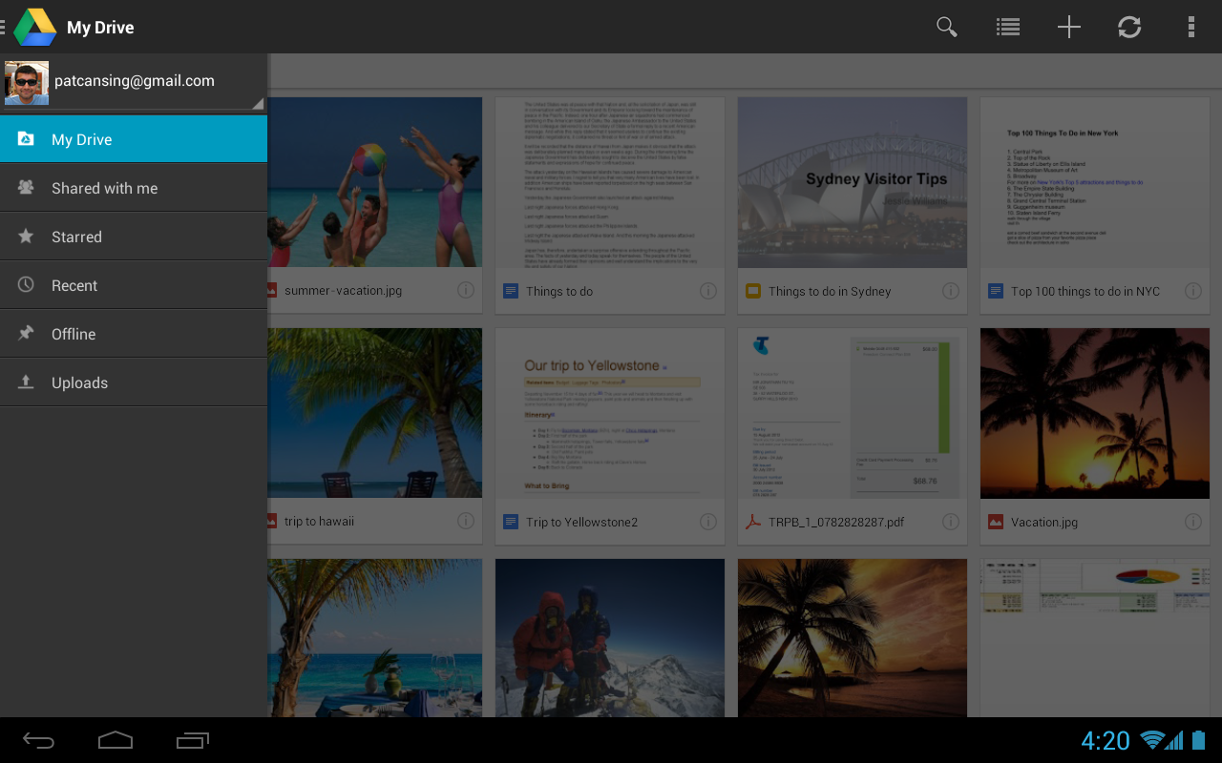Tap the plus icon to create new
Screen dimensions: 1222x763
click(1069, 27)
